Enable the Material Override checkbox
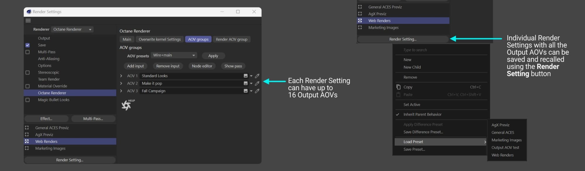Screen dimensions: 585x171 (x=27, y=86)
